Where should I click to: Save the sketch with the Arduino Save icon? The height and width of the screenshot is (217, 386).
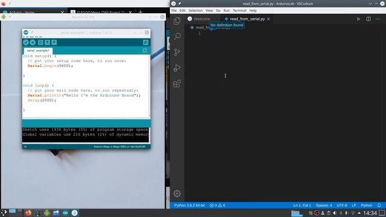(x=54, y=42)
